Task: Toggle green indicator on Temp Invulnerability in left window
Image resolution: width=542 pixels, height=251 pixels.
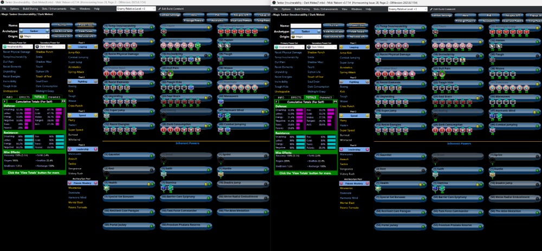Action: 150,27
